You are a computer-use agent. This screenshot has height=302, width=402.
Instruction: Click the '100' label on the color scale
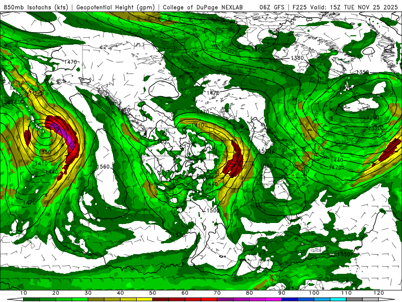(314, 293)
